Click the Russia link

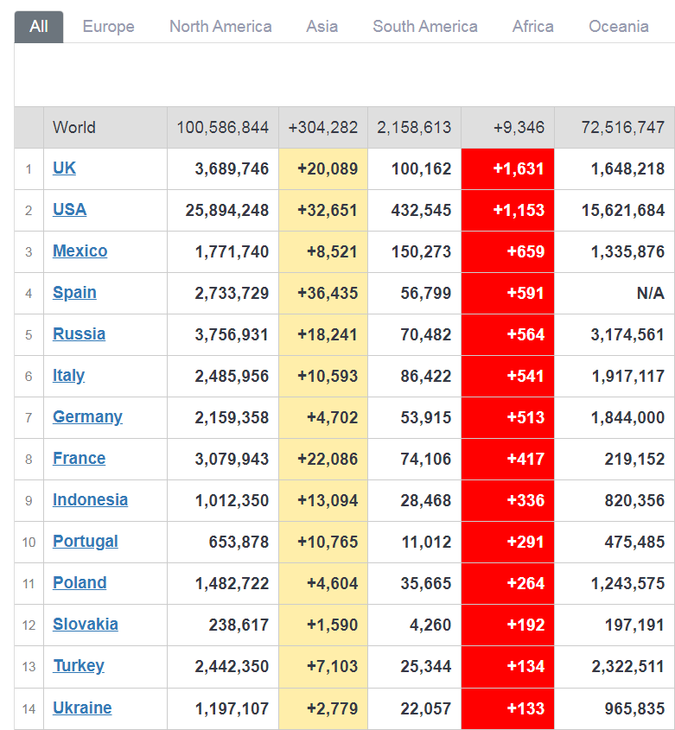coord(79,334)
